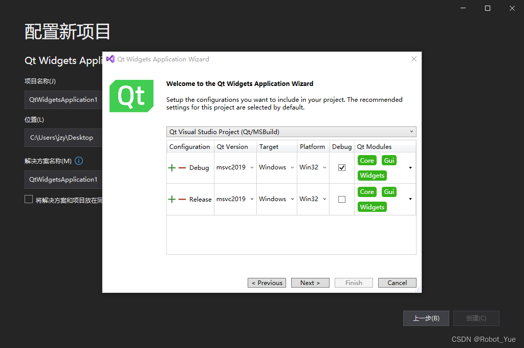Expand Qt Modules list for Debug row
The image size is (524, 348).
point(410,168)
